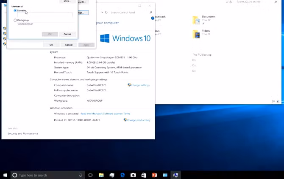Screen dimensions: 284x179
Task: Open the Videos folder in File Explorer
Action: (x=201, y=34)
